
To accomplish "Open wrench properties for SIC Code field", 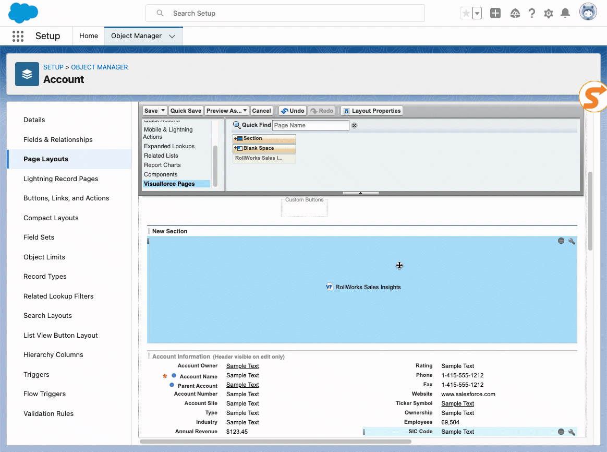I will (x=572, y=432).
